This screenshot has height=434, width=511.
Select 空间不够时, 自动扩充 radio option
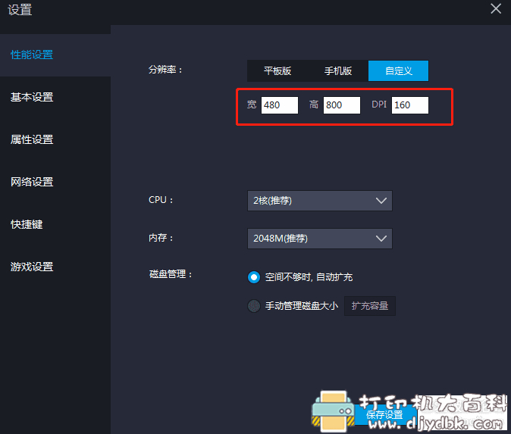click(254, 277)
